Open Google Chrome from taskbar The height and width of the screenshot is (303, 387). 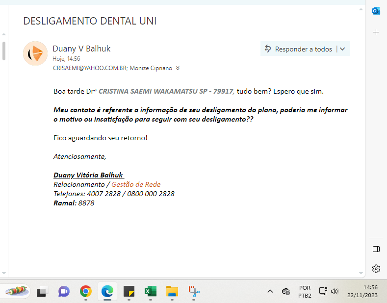(x=86, y=291)
